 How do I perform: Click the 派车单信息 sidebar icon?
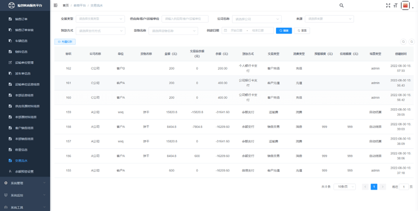click(x=11, y=73)
